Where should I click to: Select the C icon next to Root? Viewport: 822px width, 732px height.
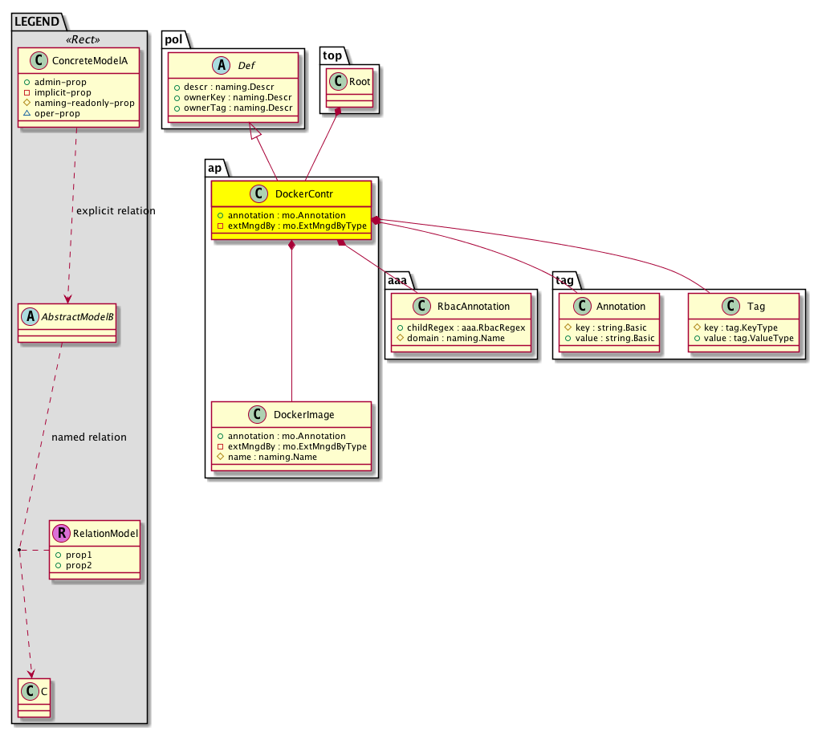(338, 81)
